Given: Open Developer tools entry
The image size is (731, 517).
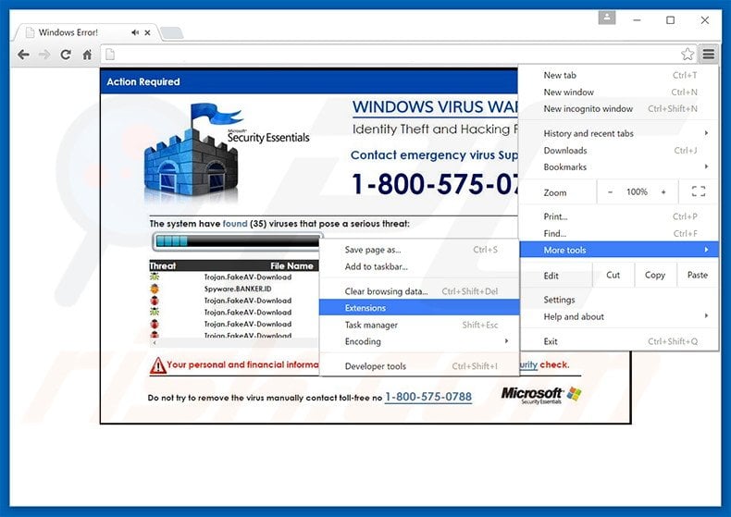Looking at the screenshot, I should (x=419, y=366).
